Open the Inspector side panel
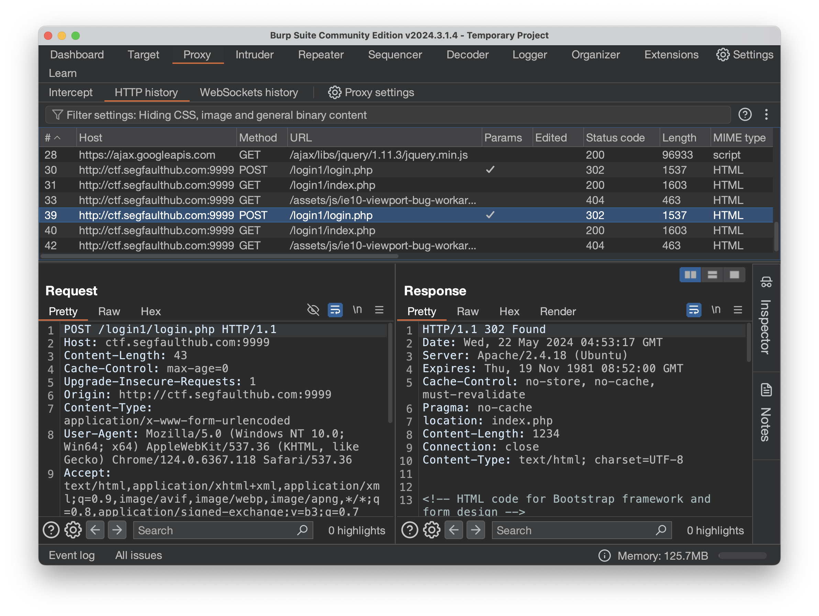This screenshot has width=819, height=616. [x=766, y=318]
